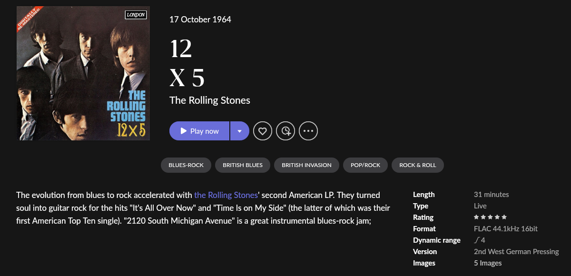Open the three-dots more options menu
Viewport: 571px width, 276px height.
coord(308,131)
